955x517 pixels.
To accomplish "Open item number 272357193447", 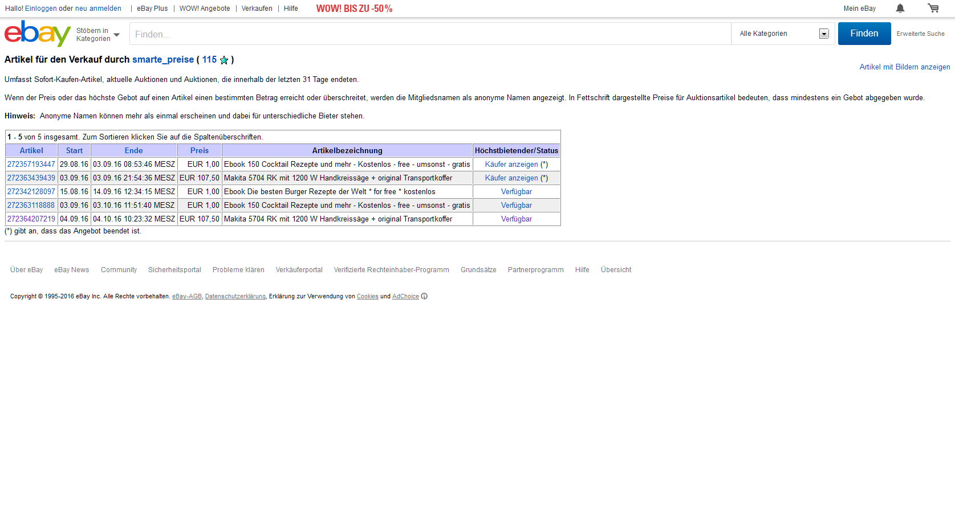I will (31, 165).
